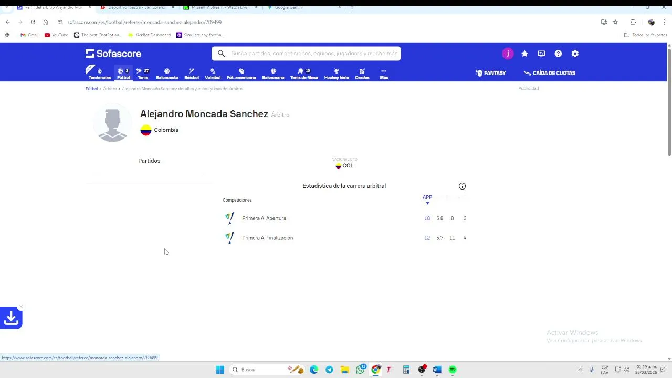The height and width of the screenshot is (378, 672).
Task: Click the Colombia country label
Action: (x=166, y=130)
